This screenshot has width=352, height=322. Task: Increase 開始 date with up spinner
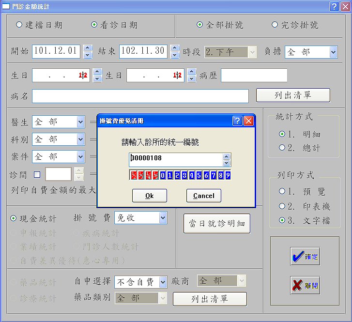click(88, 48)
